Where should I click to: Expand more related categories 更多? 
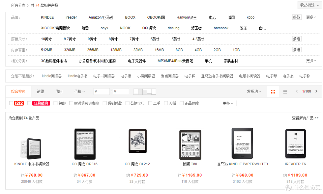[x=311, y=61]
